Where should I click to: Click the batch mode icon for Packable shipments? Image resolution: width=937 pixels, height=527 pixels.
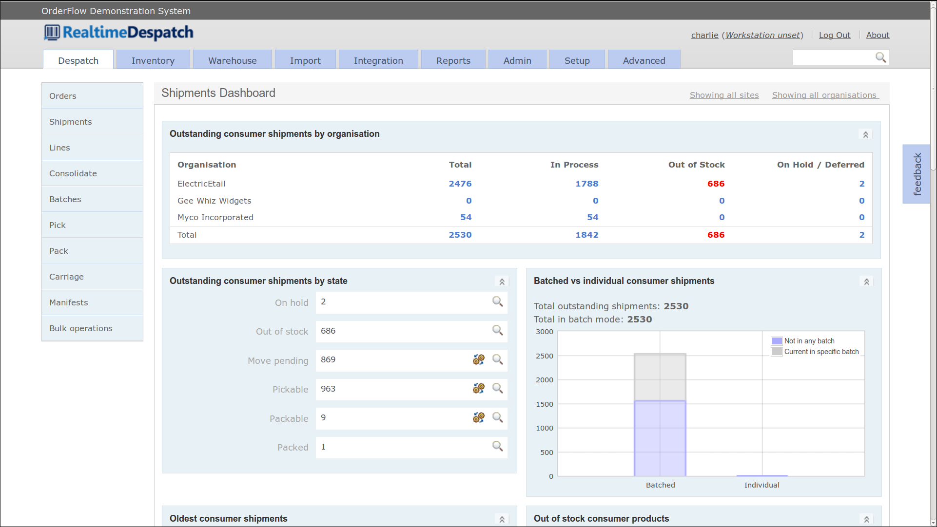point(478,417)
